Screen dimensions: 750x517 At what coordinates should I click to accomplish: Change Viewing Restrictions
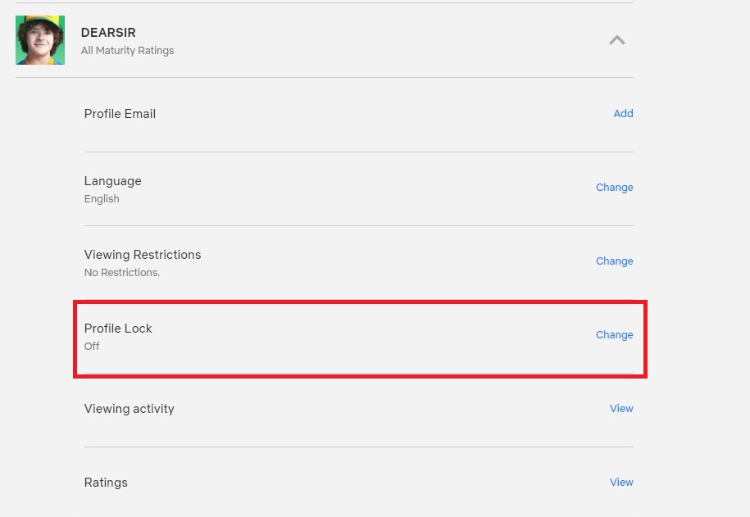614,261
